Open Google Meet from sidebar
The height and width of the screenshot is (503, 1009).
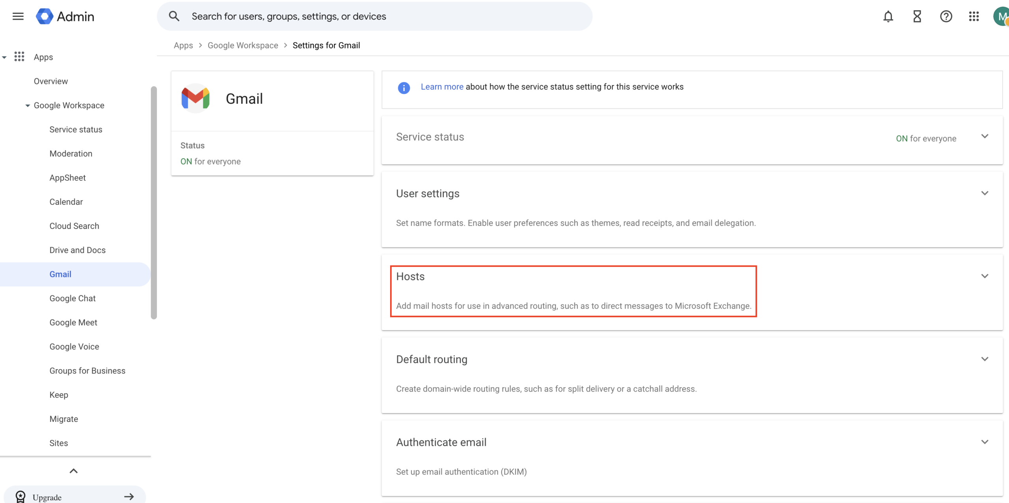coord(73,323)
